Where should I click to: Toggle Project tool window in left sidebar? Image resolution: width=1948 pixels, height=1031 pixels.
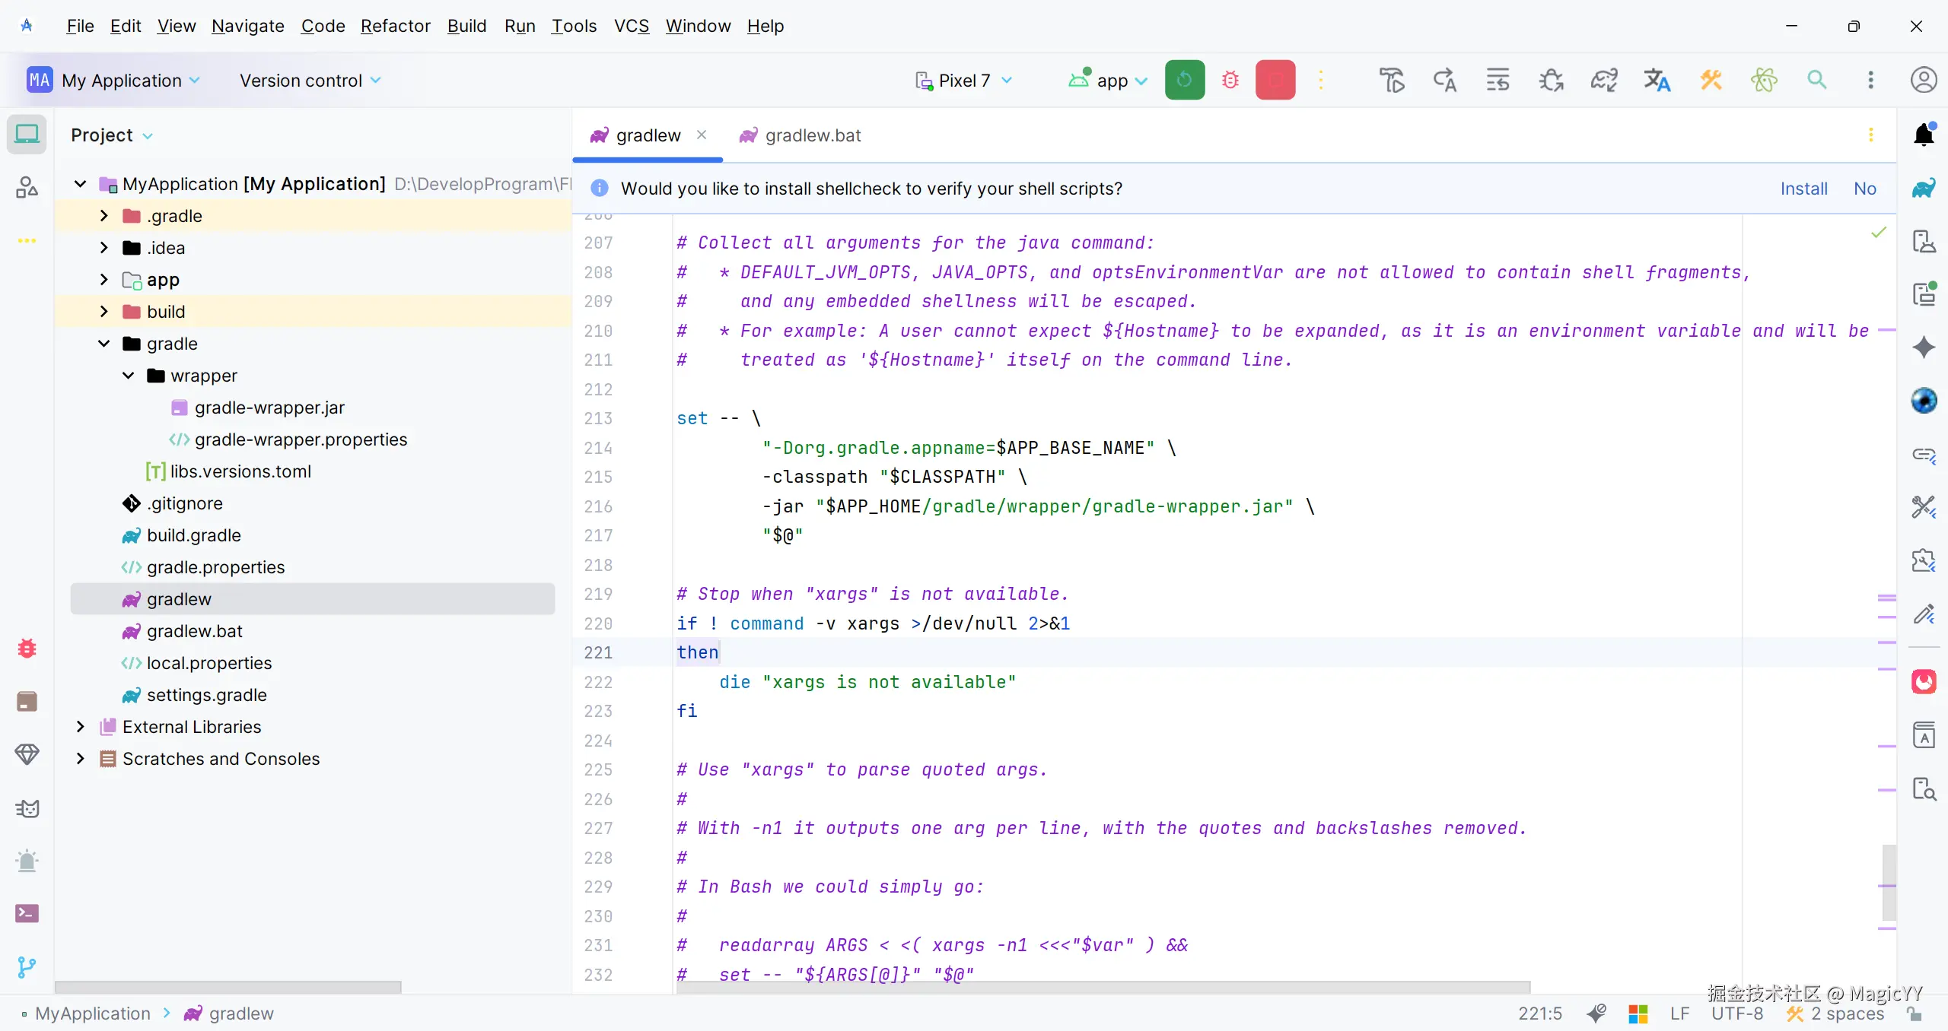tap(27, 135)
